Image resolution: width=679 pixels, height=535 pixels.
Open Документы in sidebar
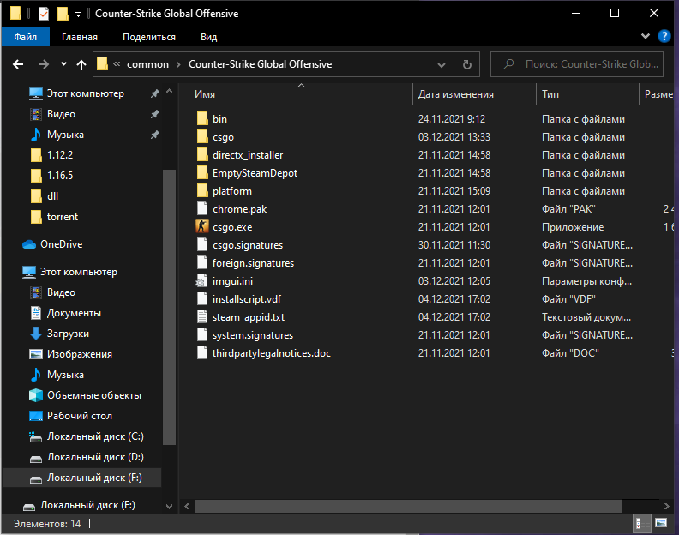(x=65, y=313)
